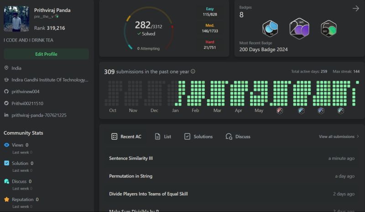
Task: Click the Oct month label on heatmap
Action: (x=113, y=110)
